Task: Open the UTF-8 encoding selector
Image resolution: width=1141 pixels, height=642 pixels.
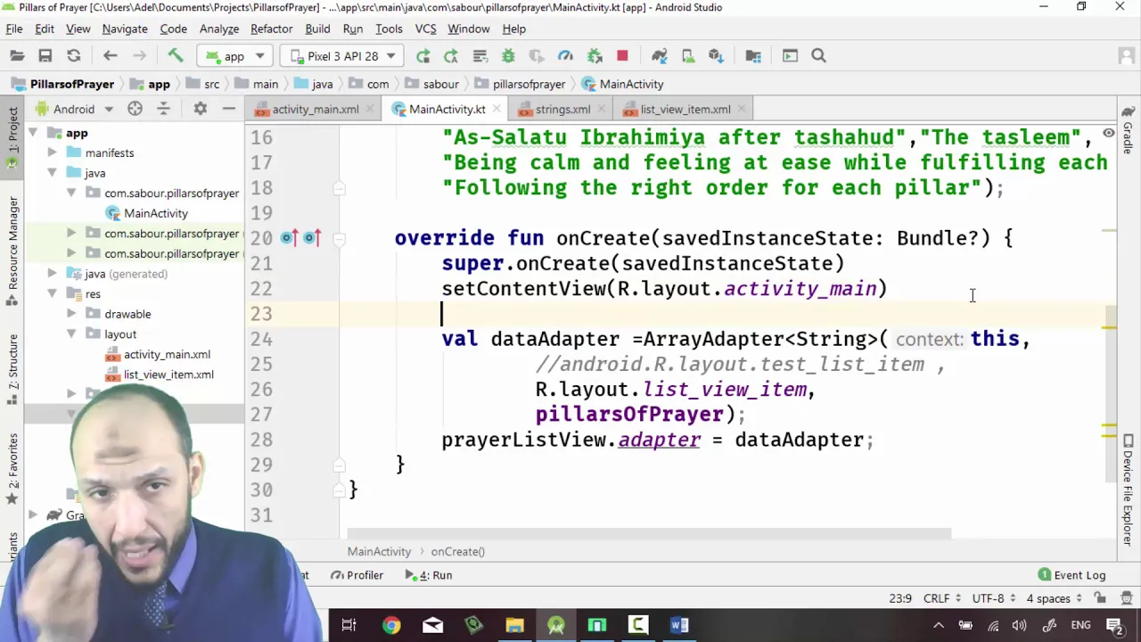Action: [993, 598]
